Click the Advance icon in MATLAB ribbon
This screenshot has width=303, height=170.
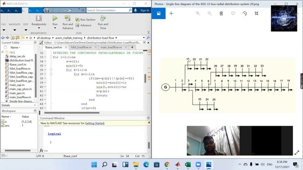pos(78,25)
